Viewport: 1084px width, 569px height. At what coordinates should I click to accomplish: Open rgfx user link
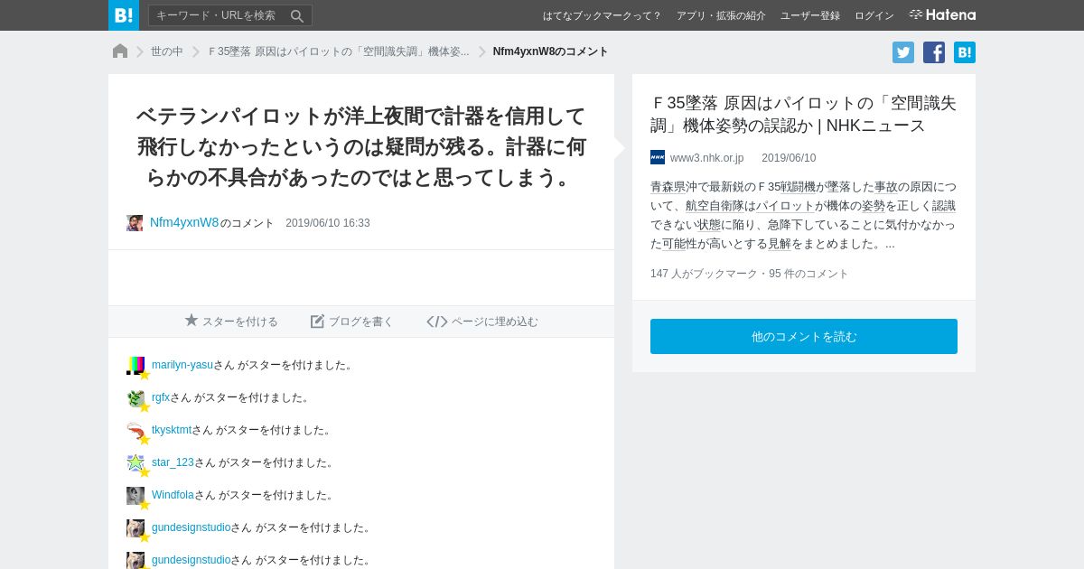[161, 397]
